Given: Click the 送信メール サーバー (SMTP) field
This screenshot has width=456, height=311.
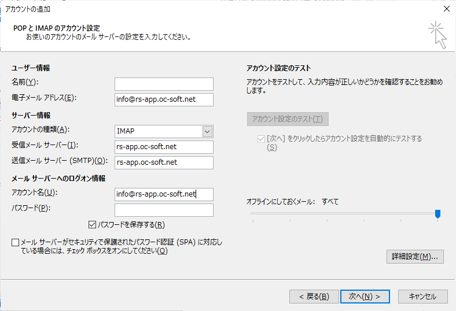Looking at the screenshot, I should [x=164, y=162].
